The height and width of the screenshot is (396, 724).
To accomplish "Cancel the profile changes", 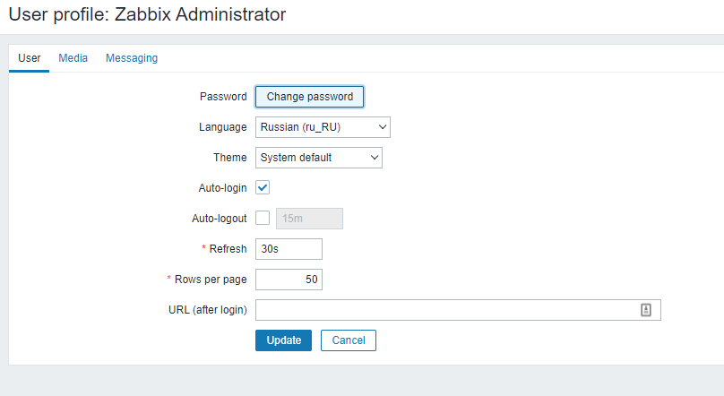I will pyautogui.click(x=349, y=340).
